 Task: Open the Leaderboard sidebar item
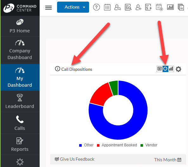[20, 101]
